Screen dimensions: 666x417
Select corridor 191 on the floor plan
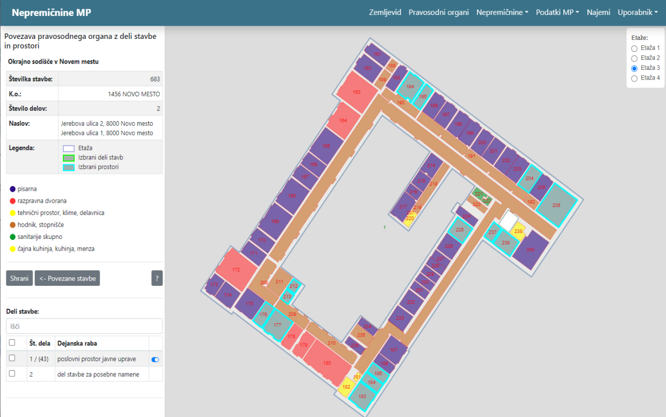(x=471, y=156)
